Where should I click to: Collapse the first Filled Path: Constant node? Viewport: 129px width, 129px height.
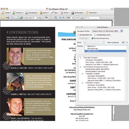[x=81, y=58]
